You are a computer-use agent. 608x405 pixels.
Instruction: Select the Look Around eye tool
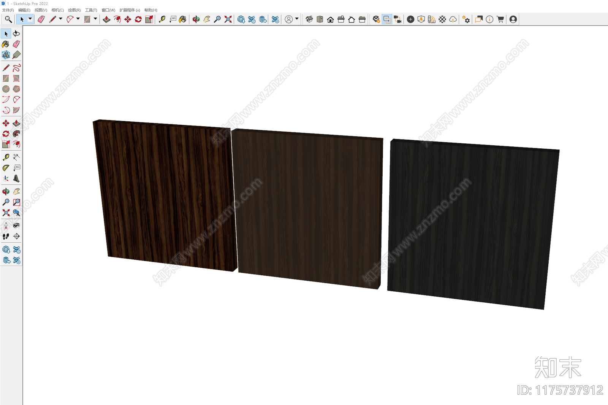(x=16, y=226)
